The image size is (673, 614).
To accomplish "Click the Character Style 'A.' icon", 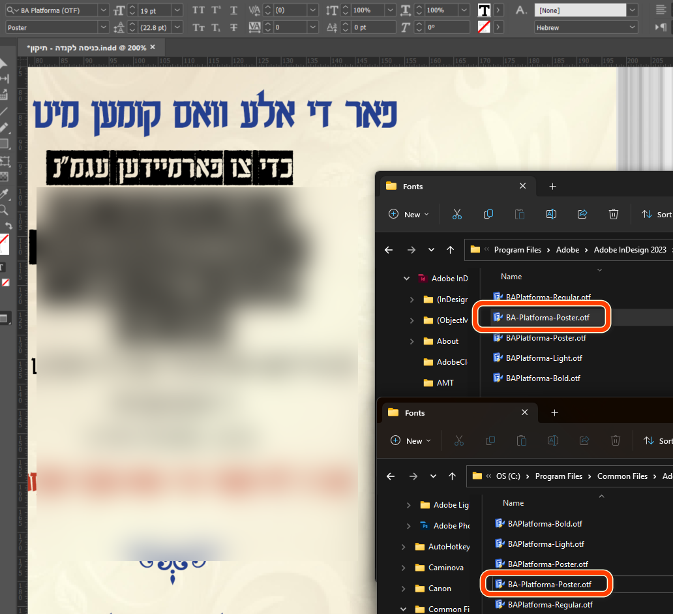I will (x=521, y=10).
